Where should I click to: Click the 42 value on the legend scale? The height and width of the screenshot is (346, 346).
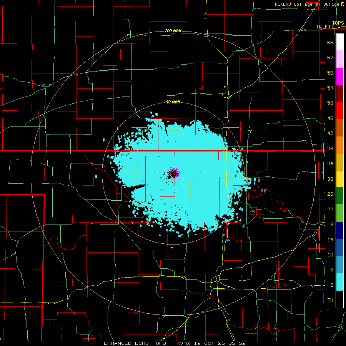click(x=330, y=133)
